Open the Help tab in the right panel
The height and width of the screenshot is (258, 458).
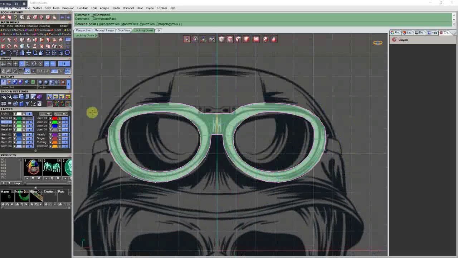tap(433, 33)
